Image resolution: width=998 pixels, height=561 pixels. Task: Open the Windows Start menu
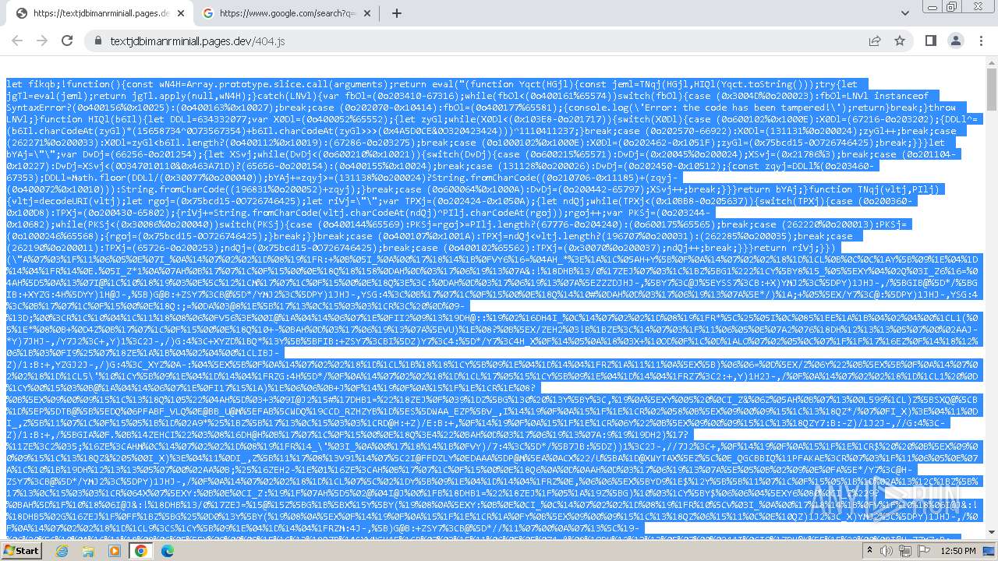21,550
